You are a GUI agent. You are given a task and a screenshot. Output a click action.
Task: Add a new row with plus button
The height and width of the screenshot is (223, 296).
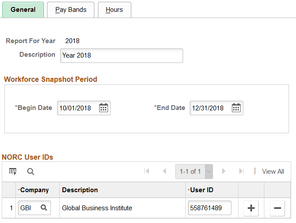coord(251,208)
